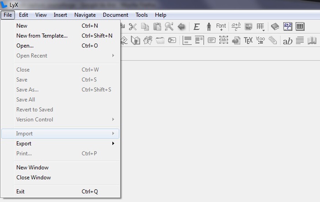Open text style via italic 'ab' icon
320x202 pixels.
287,41
